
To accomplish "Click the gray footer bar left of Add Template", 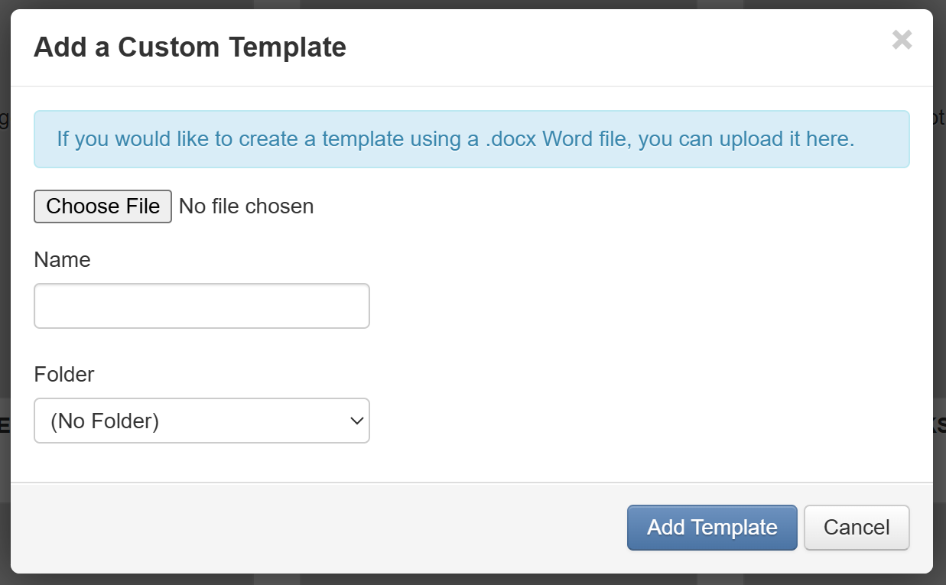I will [306, 528].
